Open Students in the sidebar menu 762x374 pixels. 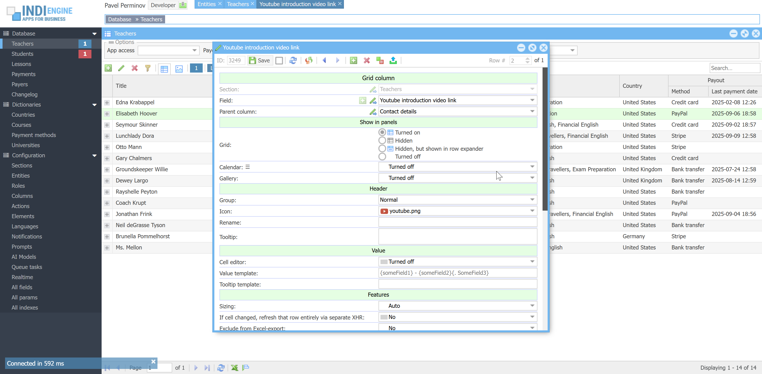coord(23,54)
